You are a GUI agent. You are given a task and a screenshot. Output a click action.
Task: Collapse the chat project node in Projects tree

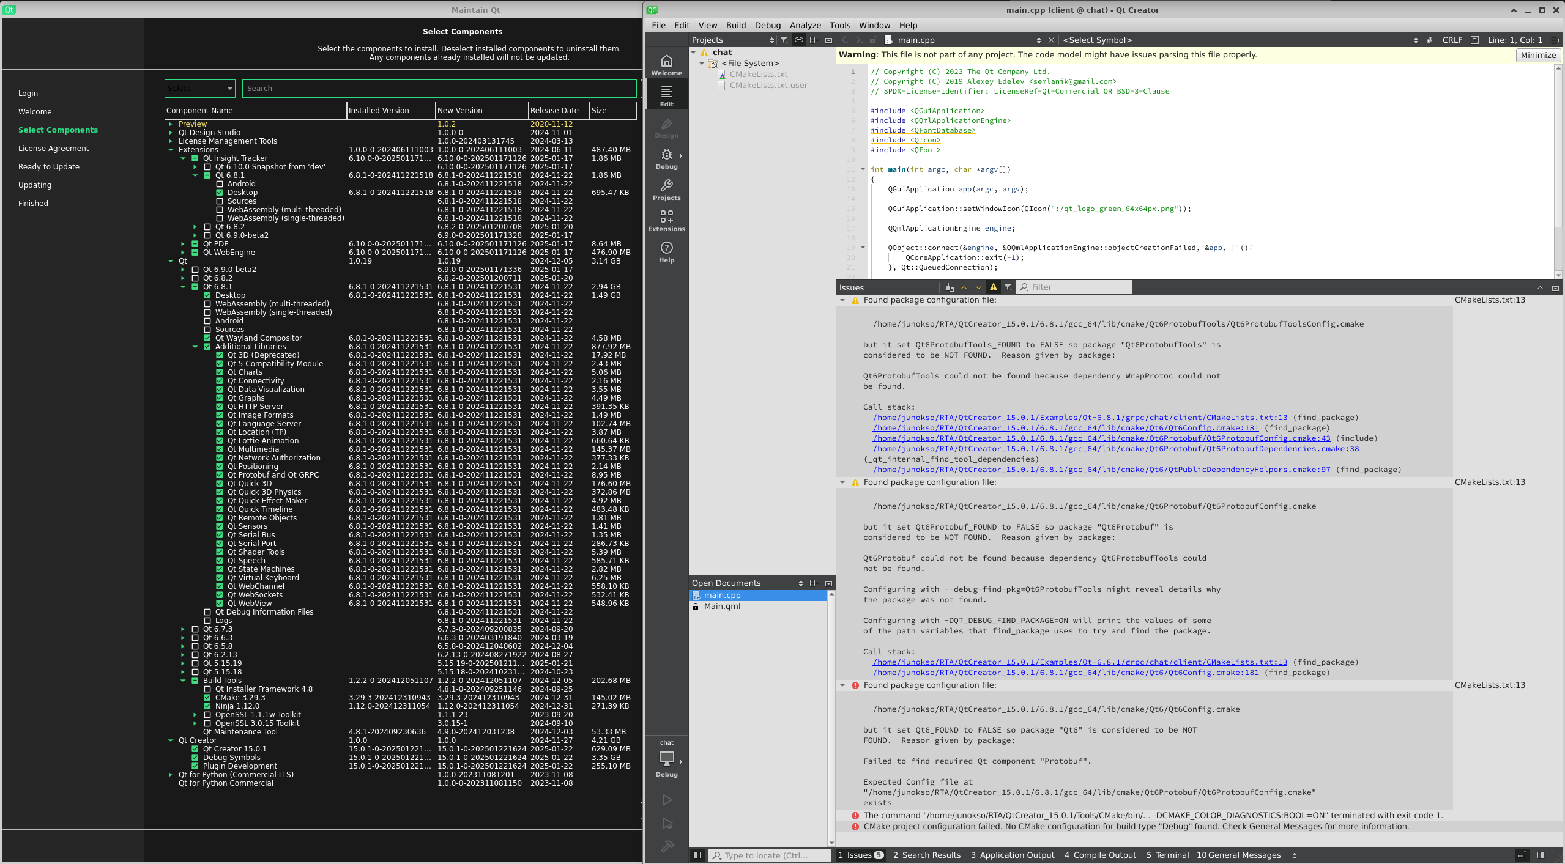[694, 53]
